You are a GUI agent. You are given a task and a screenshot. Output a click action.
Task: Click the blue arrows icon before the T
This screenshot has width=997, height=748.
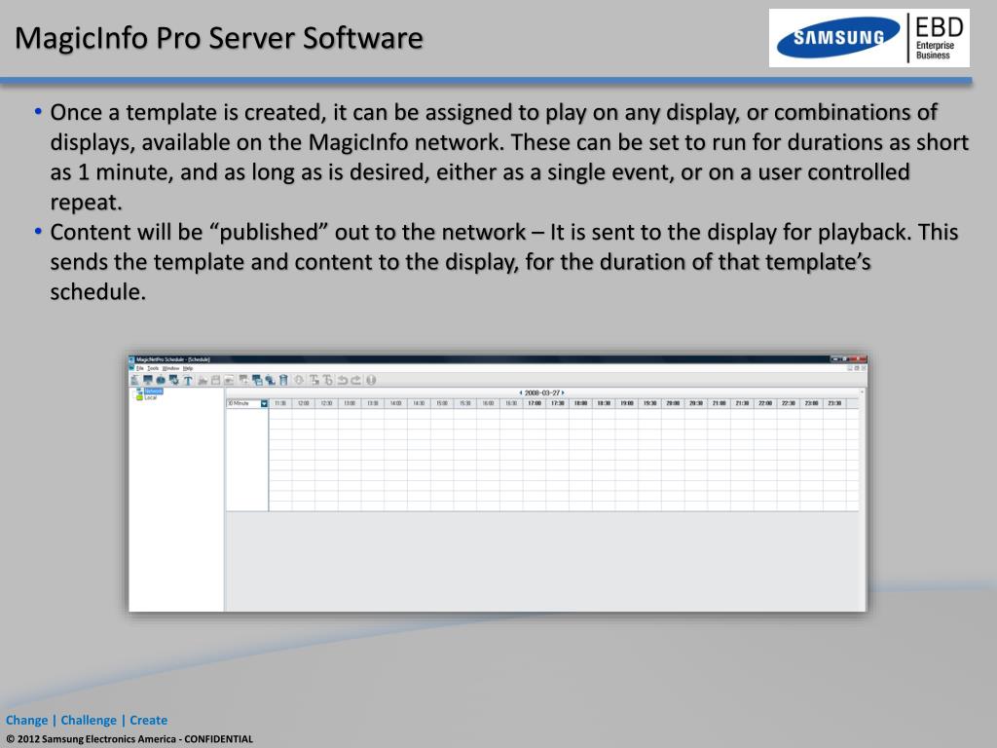174,380
